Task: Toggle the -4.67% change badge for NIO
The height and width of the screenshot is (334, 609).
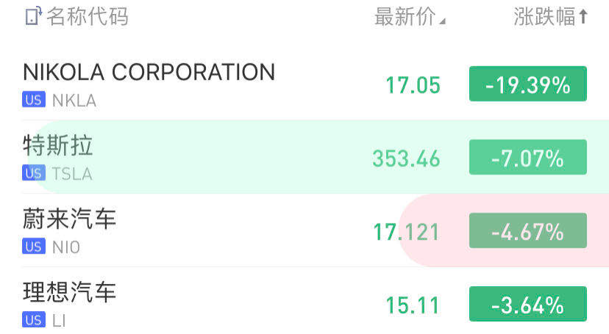Action: [x=527, y=231]
